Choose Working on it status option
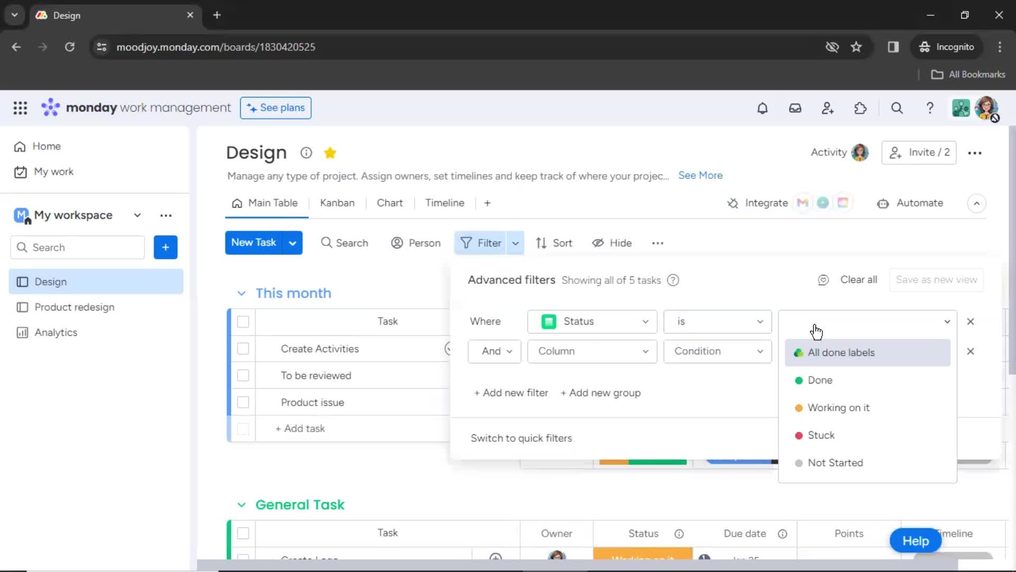The height and width of the screenshot is (572, 1016). [867, 408]
